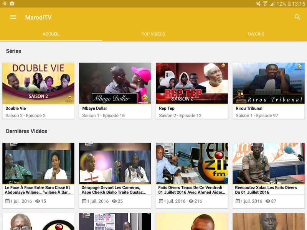This screenshot has height=230, width=307.
Task: Select the Accueil tab
Action: [x=51, y=34]
